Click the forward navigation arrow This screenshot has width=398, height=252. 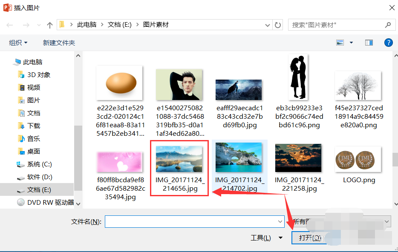click(x=26, y=25)
